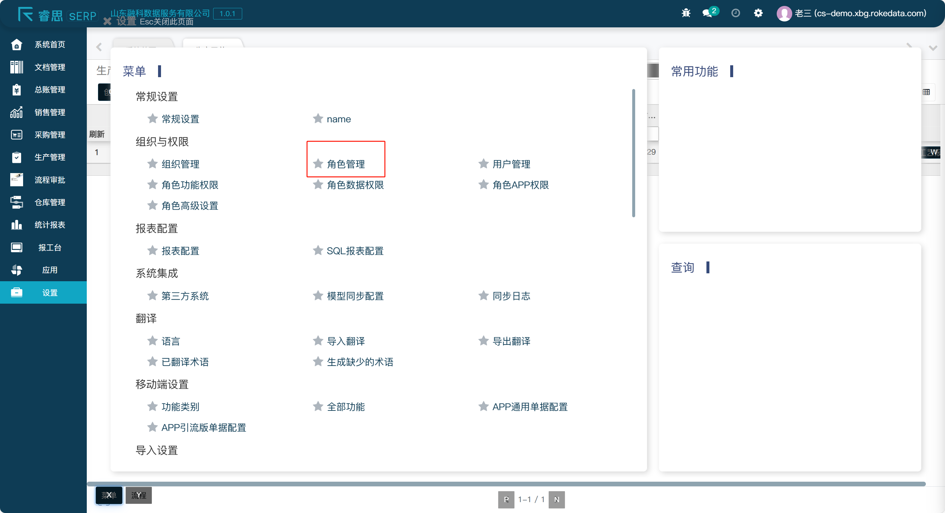Click the clock history icon
This screenshot has height=513, width=945.
click(x=735, y=14)
